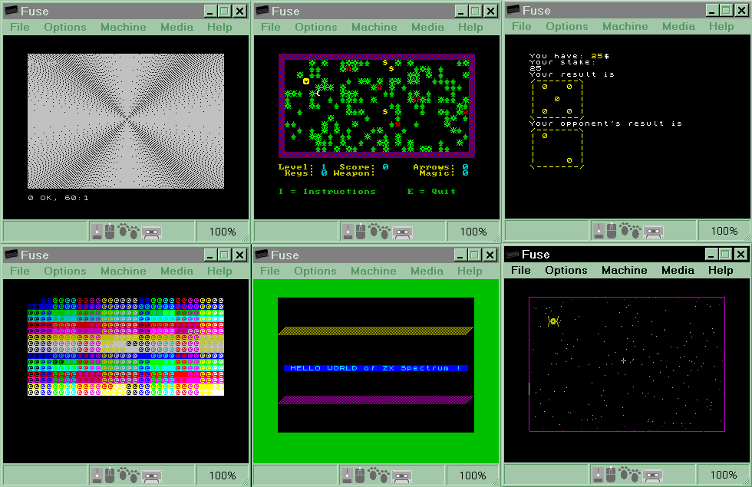The height and width of the screenshot is (487, 752).
Task: Click the 100% speed readout in the maze window
Action: [x=473, y=232]
